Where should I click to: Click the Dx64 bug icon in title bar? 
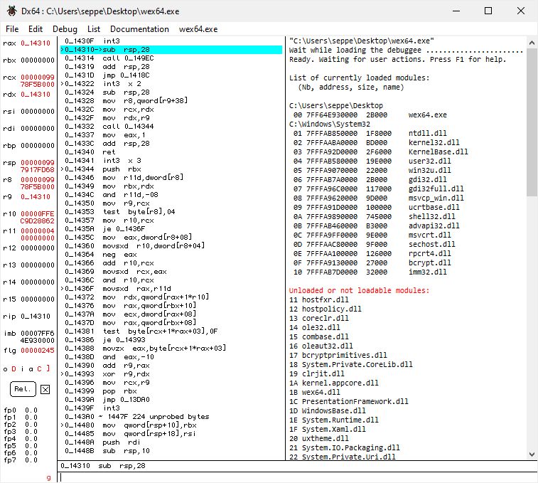coord(11,11)
